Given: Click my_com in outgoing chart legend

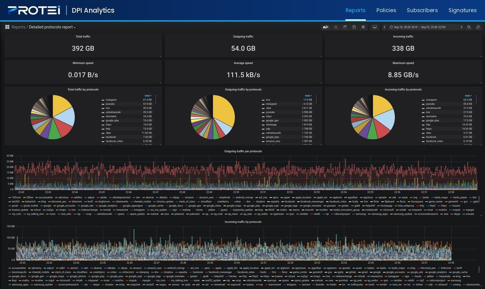Looking at the screenshot, I should click(16, 214).
